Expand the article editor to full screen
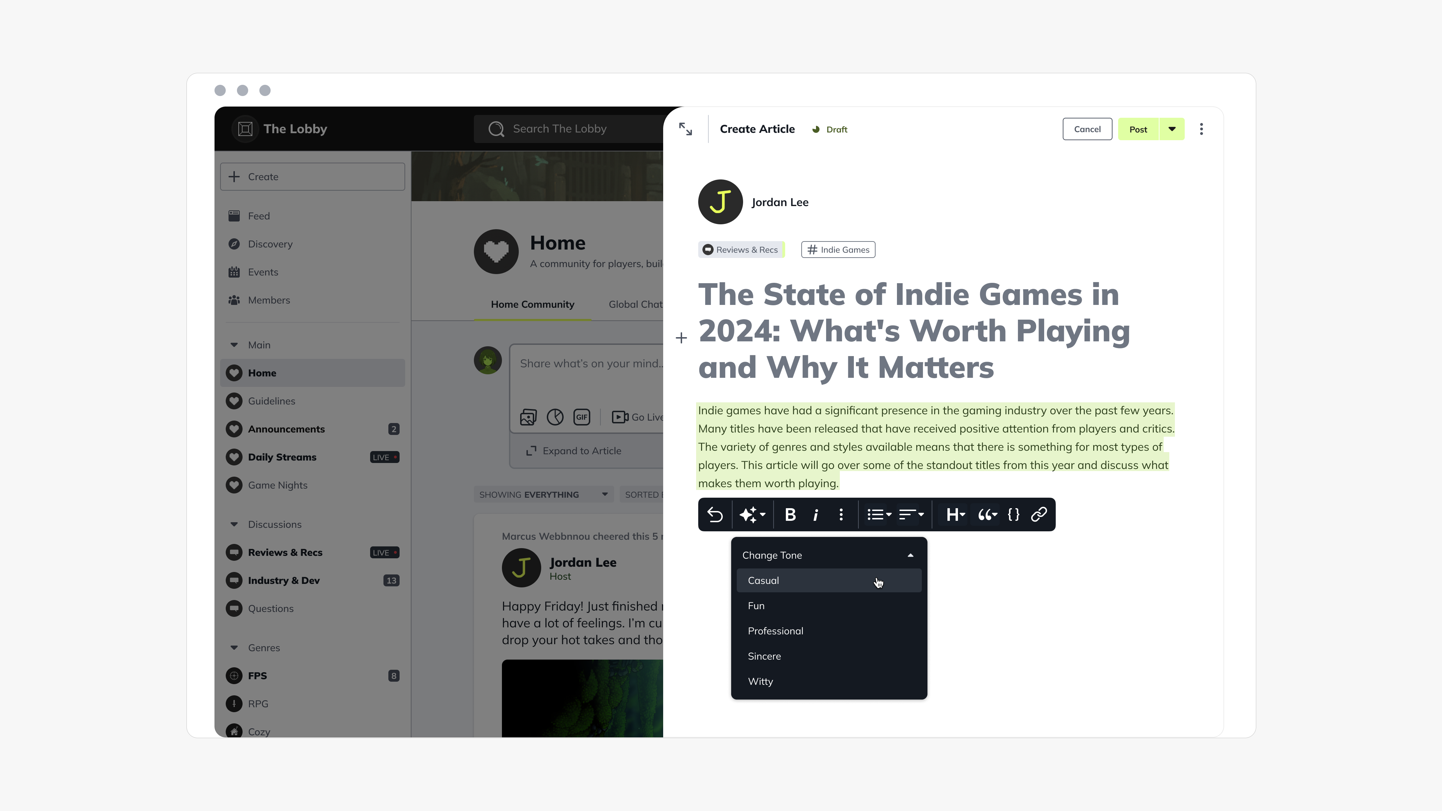Image resolution: width=1442 pixels, height=811 pixels. [x=685, y=129]
